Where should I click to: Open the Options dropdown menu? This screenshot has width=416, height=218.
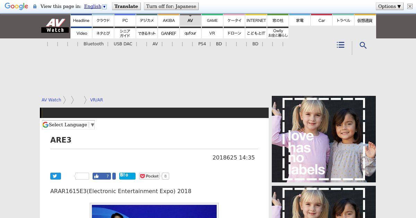pos(389,6)
